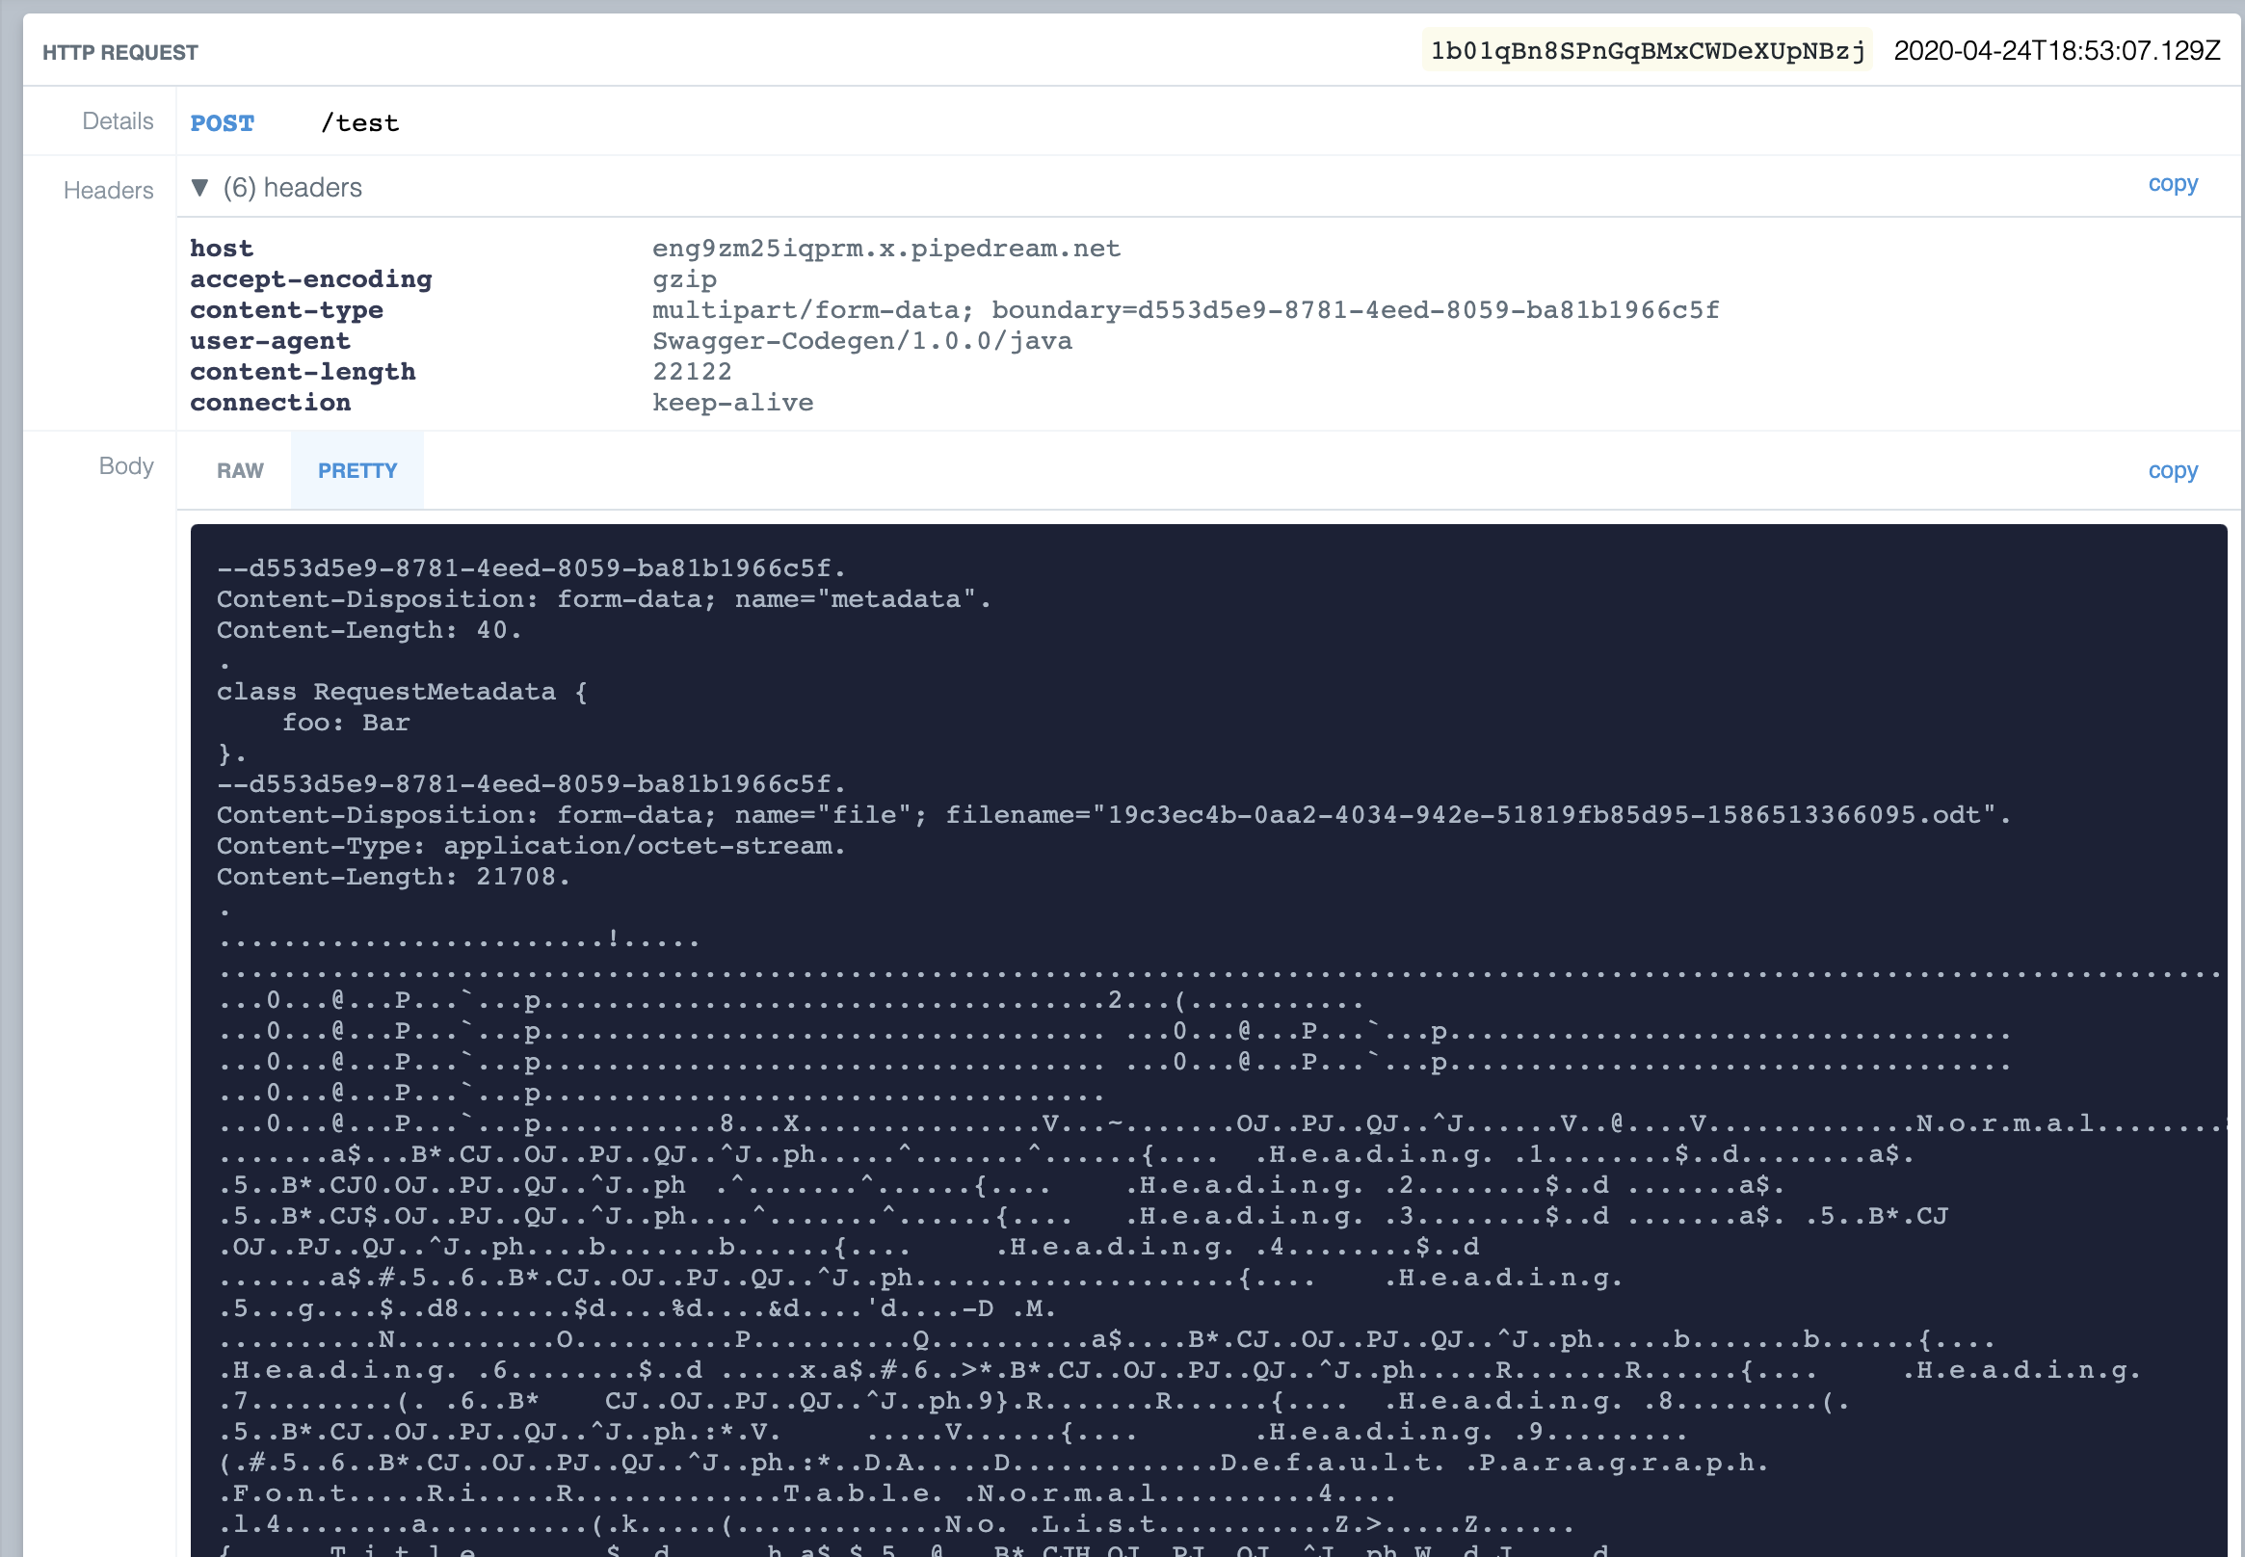Select the PRETTY body tab
Screen dimensions: 2245x1557
pyautogui.click(x=357, y=470)
